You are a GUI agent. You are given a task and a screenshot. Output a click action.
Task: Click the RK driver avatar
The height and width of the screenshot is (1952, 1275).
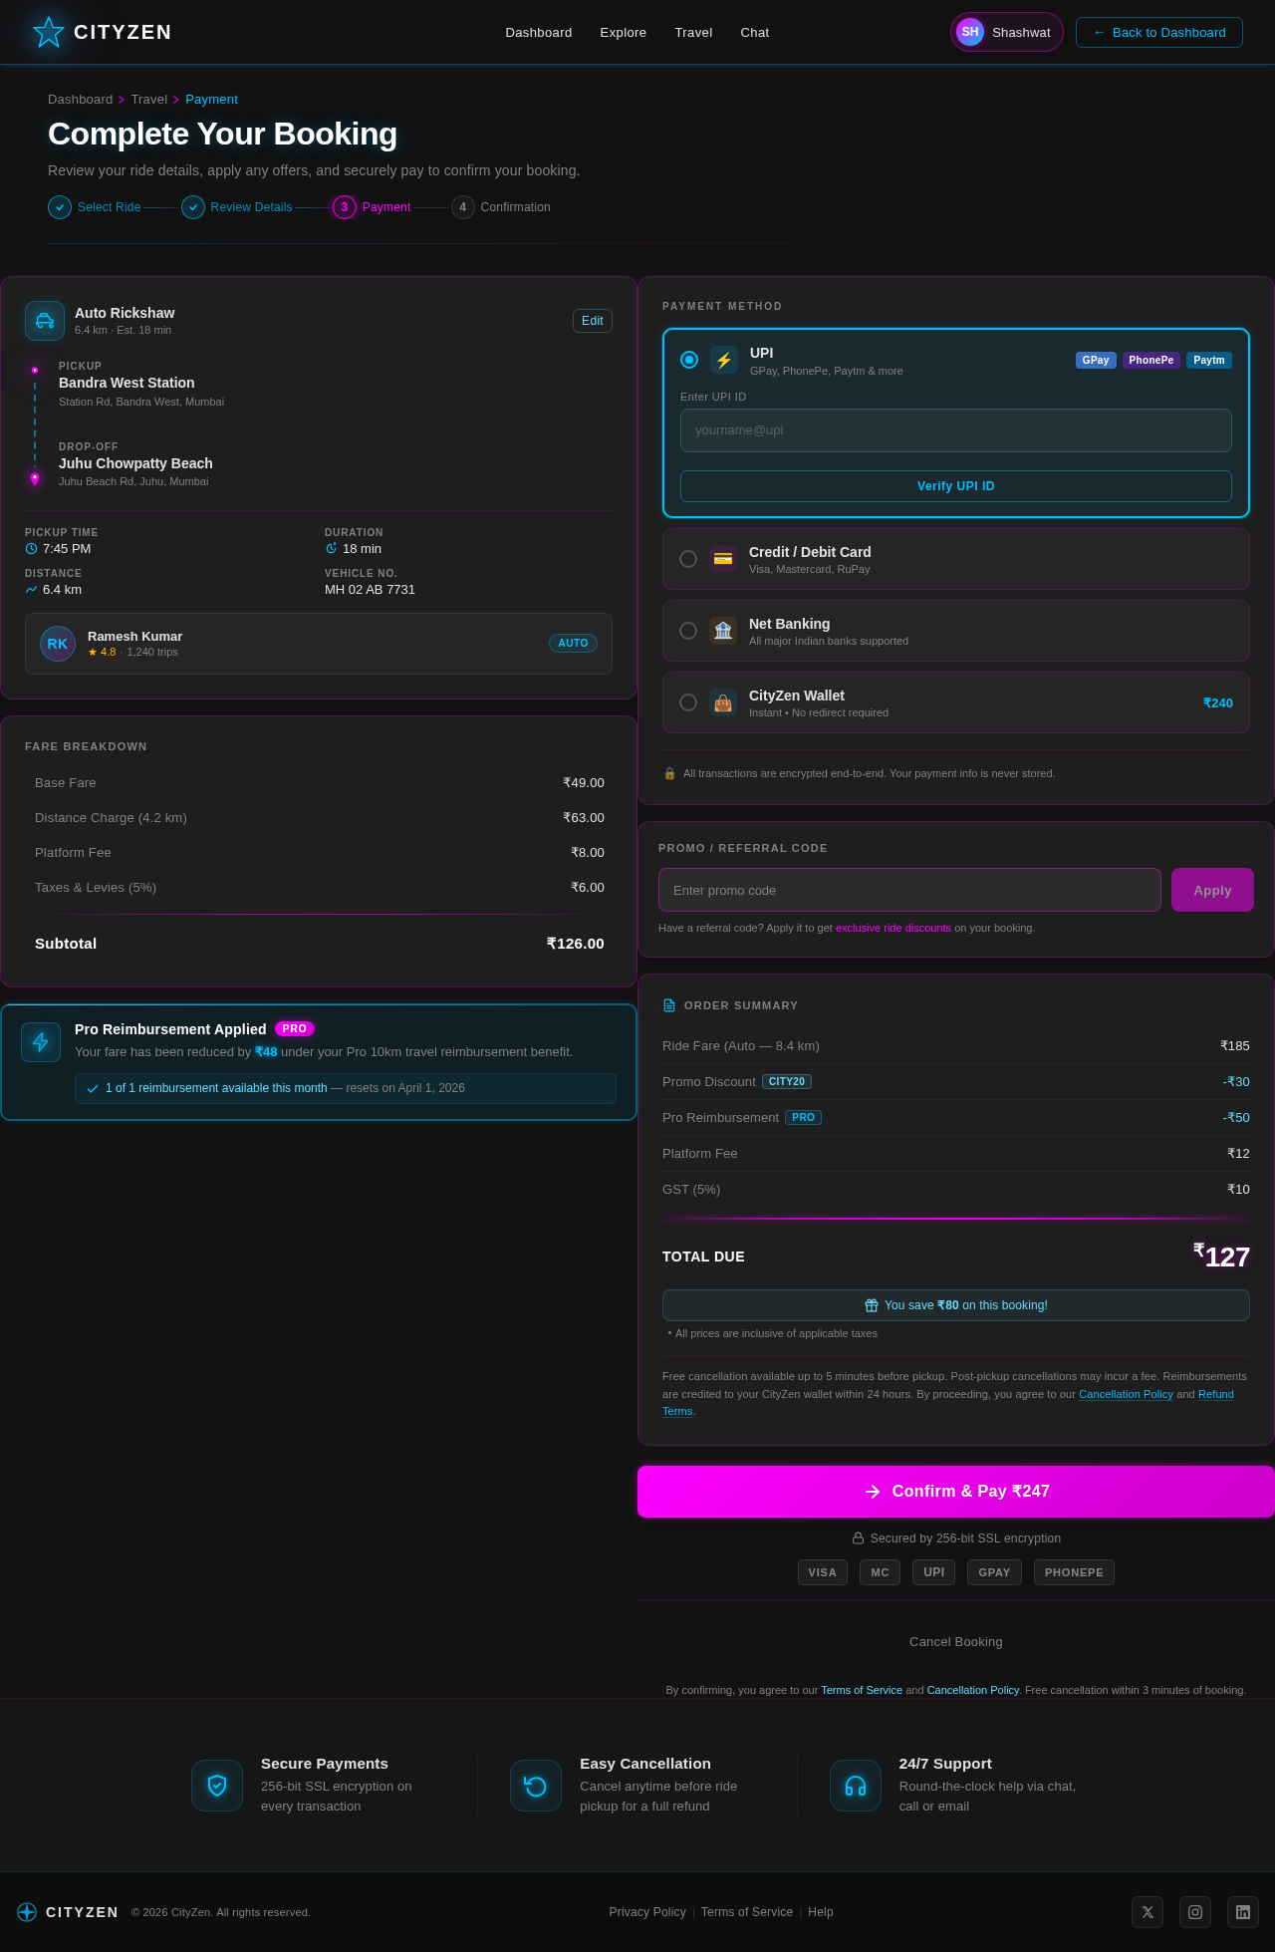tap(58, 644)
